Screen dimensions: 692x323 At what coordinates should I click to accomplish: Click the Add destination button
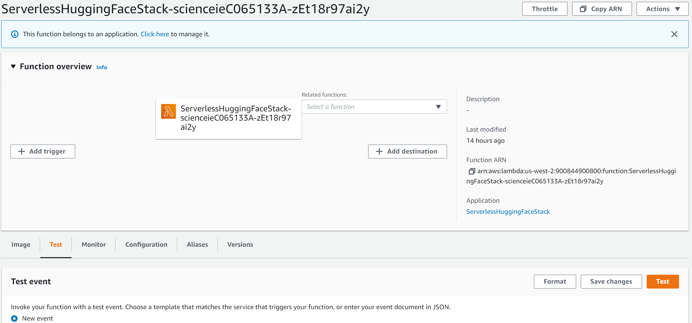[407, 151]
